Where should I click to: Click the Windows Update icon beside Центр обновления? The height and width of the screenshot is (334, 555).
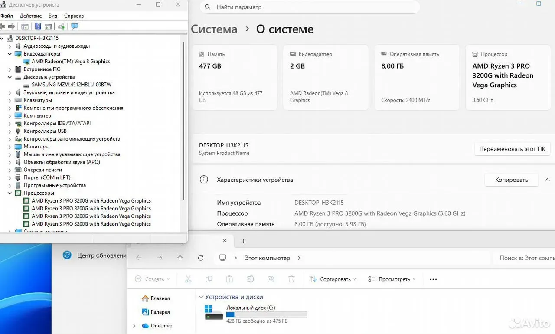[x=67, y=255]
